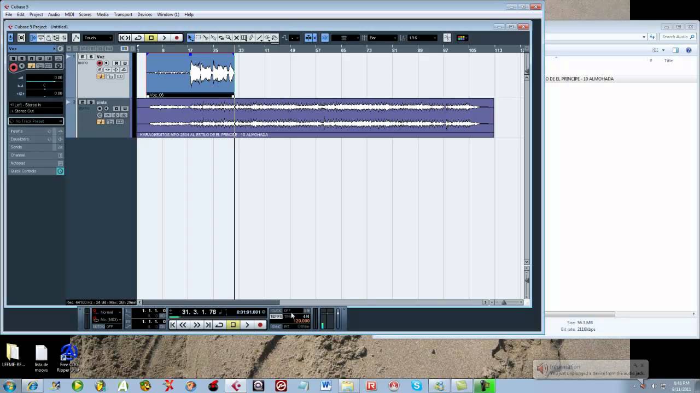The height and width of the screenshot is (393, 700).
Task: Show or hide the Inspector panel
Action: (x=33, y=38)
